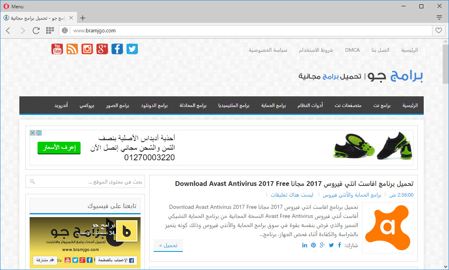Viewport: 449px width, 270px height.
Task: Open the Instagram icon in header
Action: 87,49
